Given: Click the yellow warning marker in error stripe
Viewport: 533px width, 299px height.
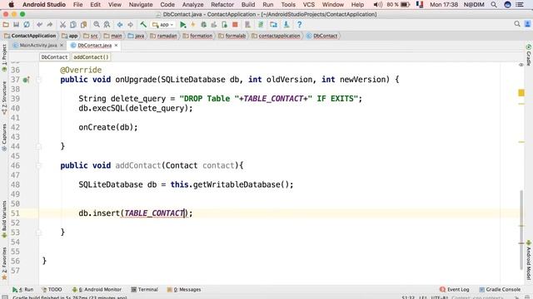Looking at the screenshot, I should (521, 92).
